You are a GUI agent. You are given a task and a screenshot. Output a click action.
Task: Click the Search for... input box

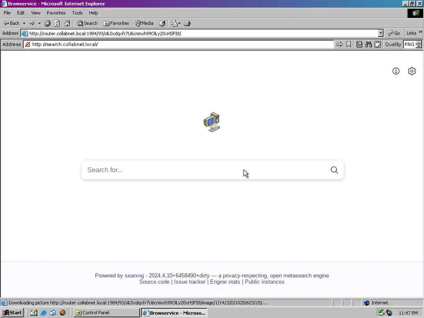pyautogui.click(x=205, y=170)
